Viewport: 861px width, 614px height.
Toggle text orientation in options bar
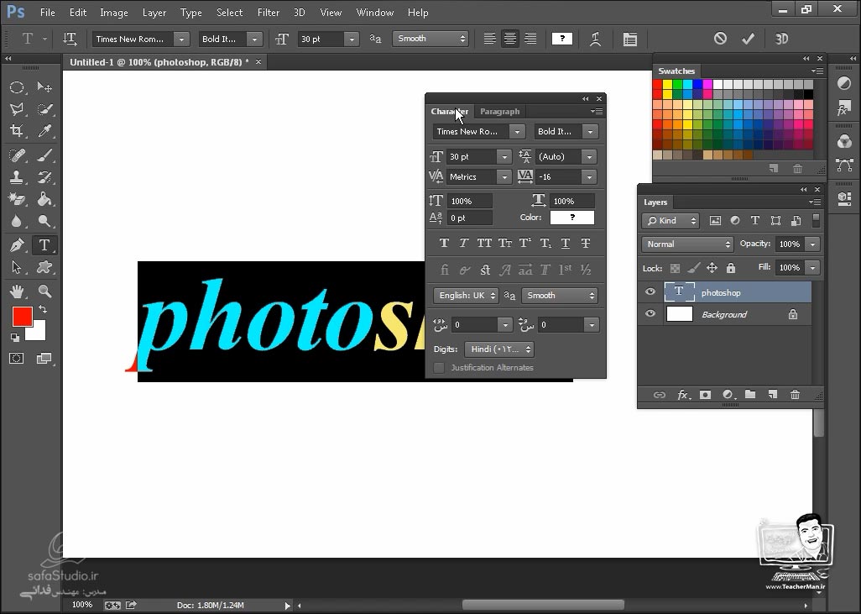(x=70, y=39)
